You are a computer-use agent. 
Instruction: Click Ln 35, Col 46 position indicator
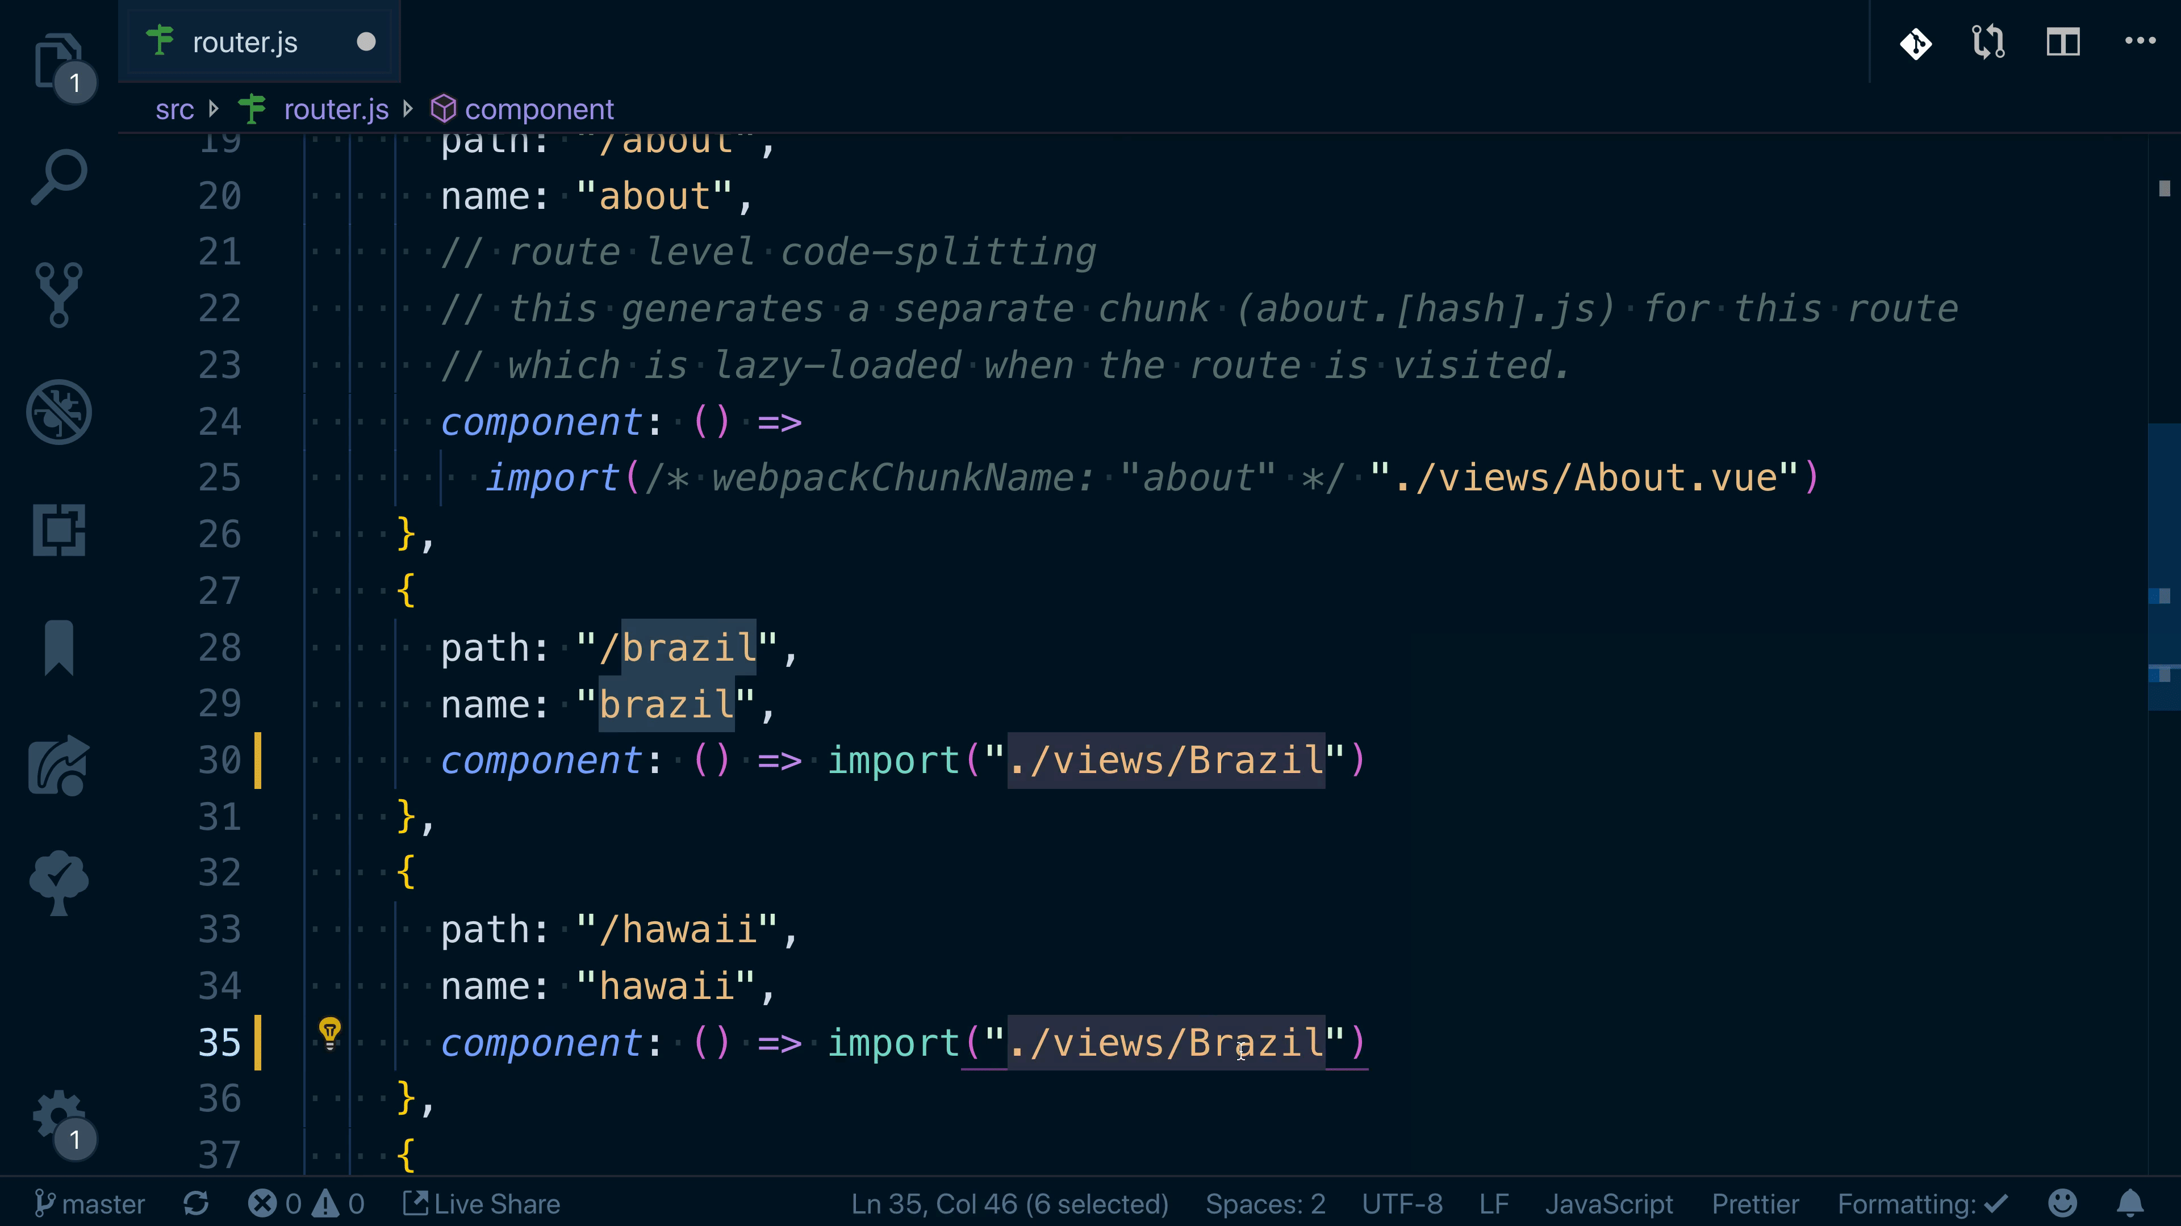(1009, 1203)
